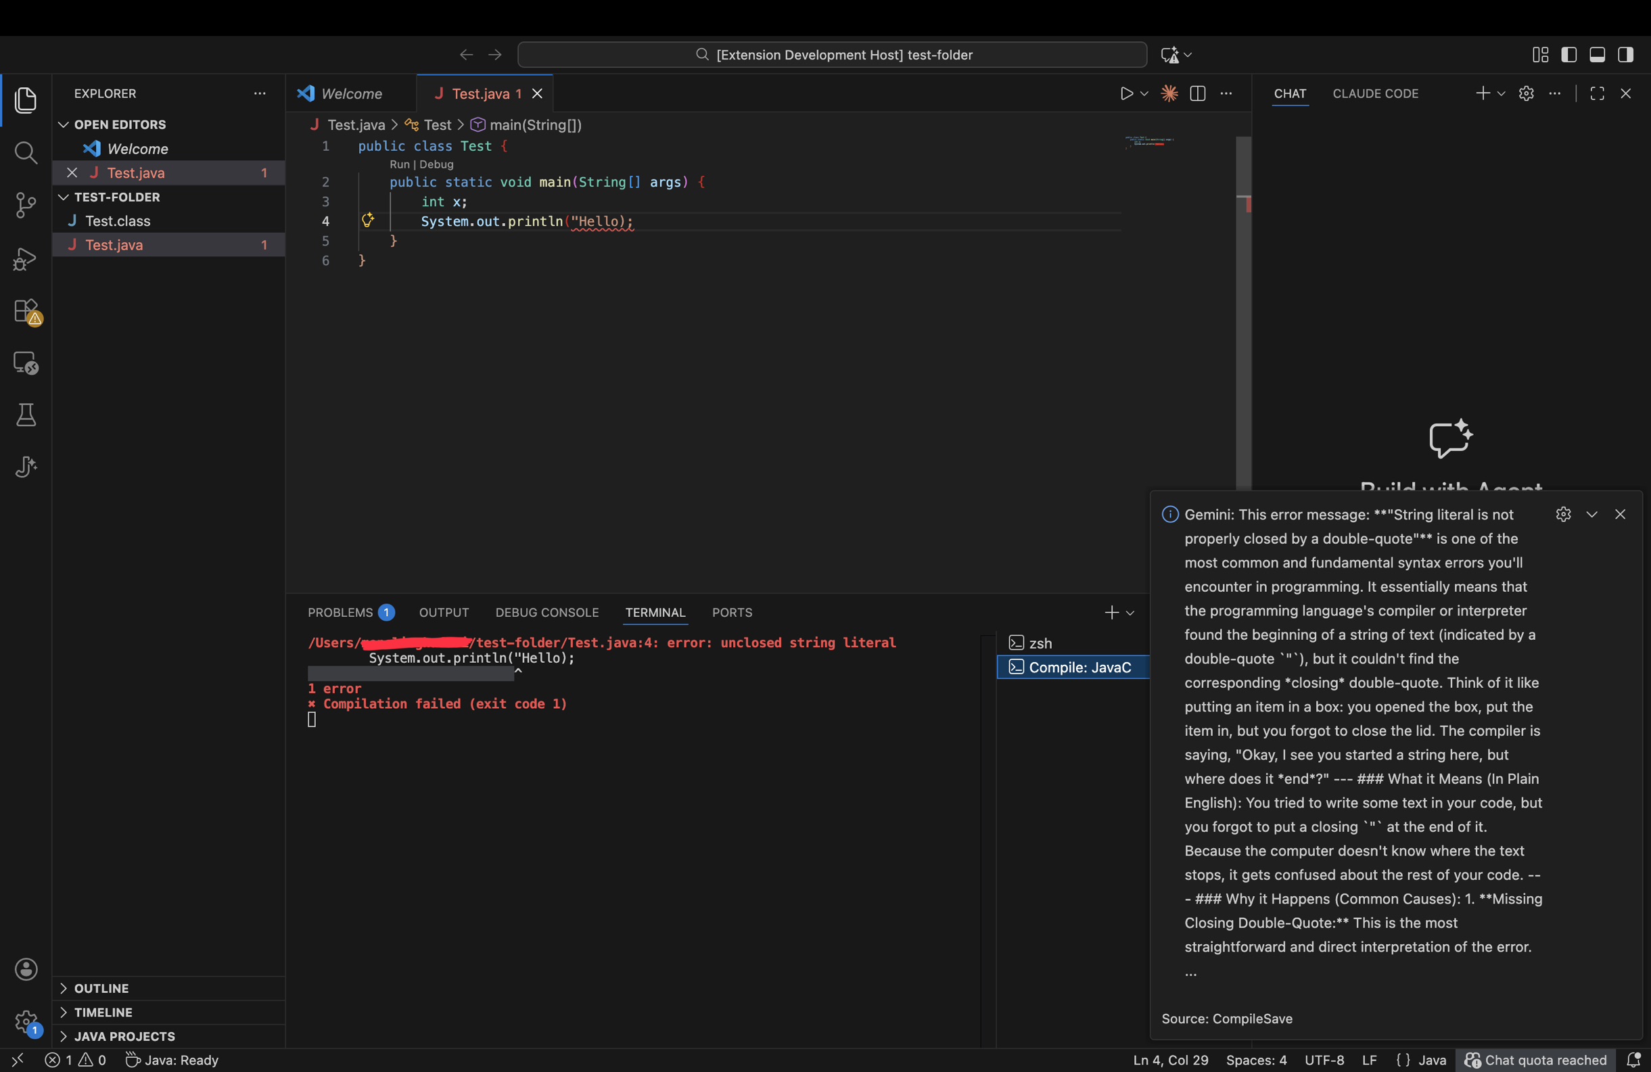
Task: Click the Chat quota reached status item
Action: pyautogui.click(x=1536, y=1060)
